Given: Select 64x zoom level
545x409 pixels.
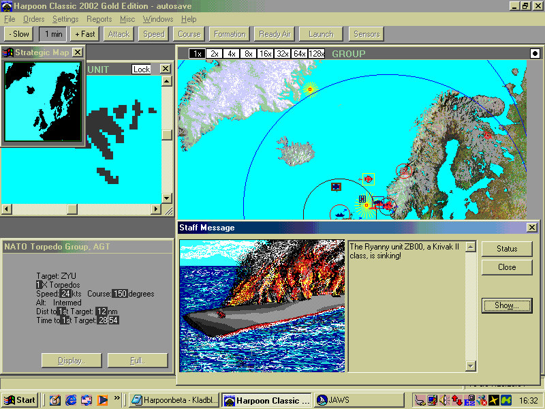Looking at the screenshot, I should [x=299, y=54].
